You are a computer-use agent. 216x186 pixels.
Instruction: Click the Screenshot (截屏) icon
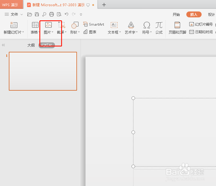pyautogui.click(x=61, y=25)
